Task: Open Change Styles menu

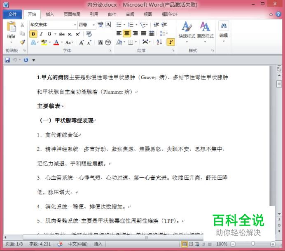Action: tap(205, 32)
